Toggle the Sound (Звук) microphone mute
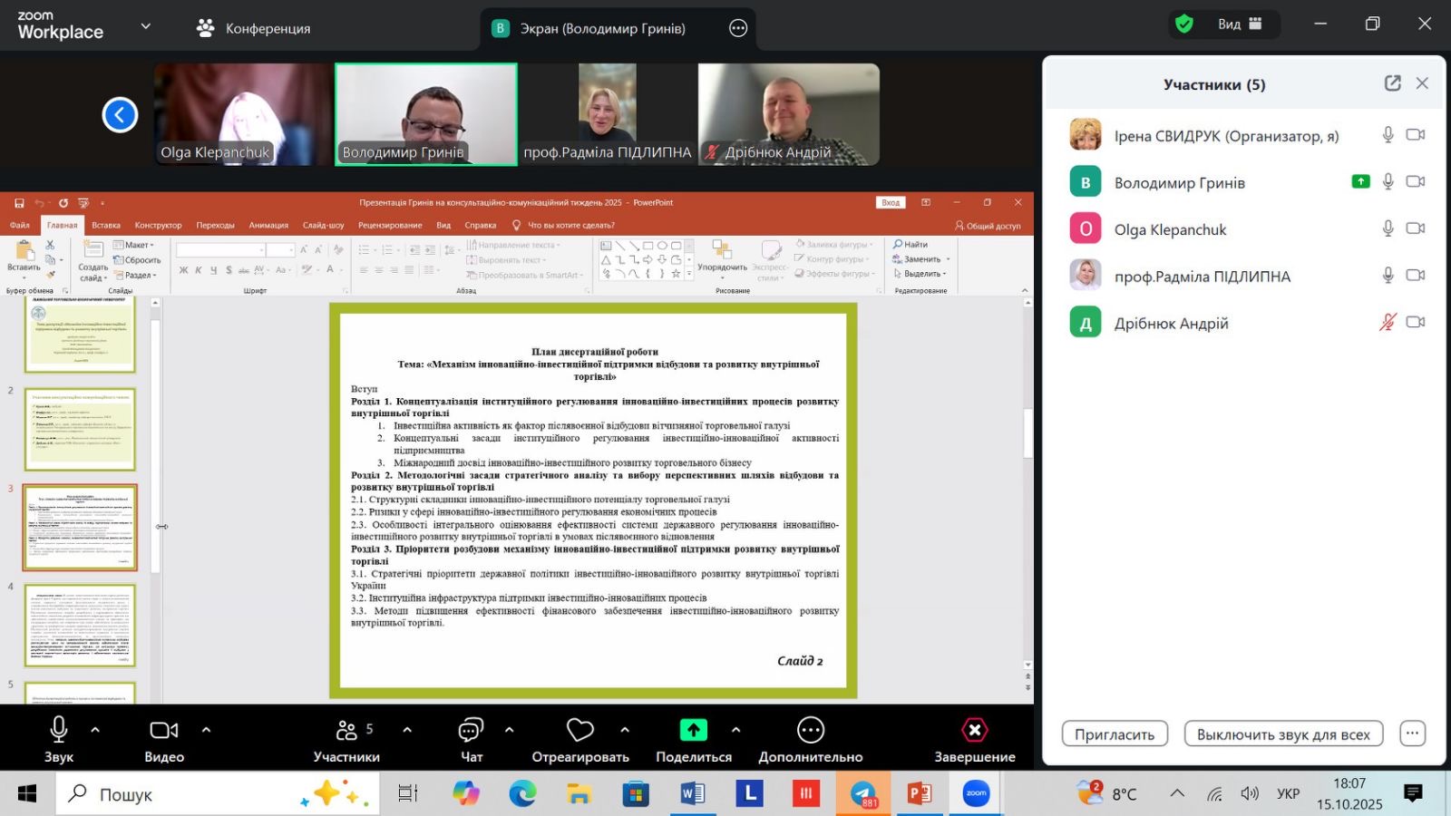 click(59, 731)
